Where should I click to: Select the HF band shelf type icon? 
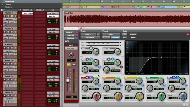178,77
